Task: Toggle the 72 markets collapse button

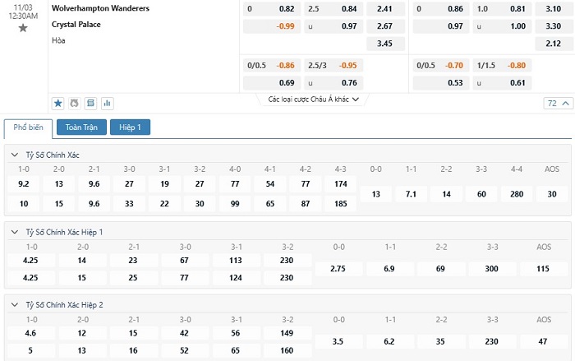Action: [558, 103]
